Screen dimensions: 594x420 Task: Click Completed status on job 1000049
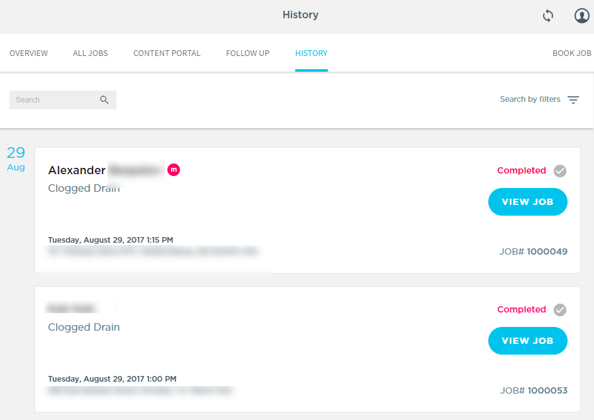pyautogui.click(x=522, y=170)
